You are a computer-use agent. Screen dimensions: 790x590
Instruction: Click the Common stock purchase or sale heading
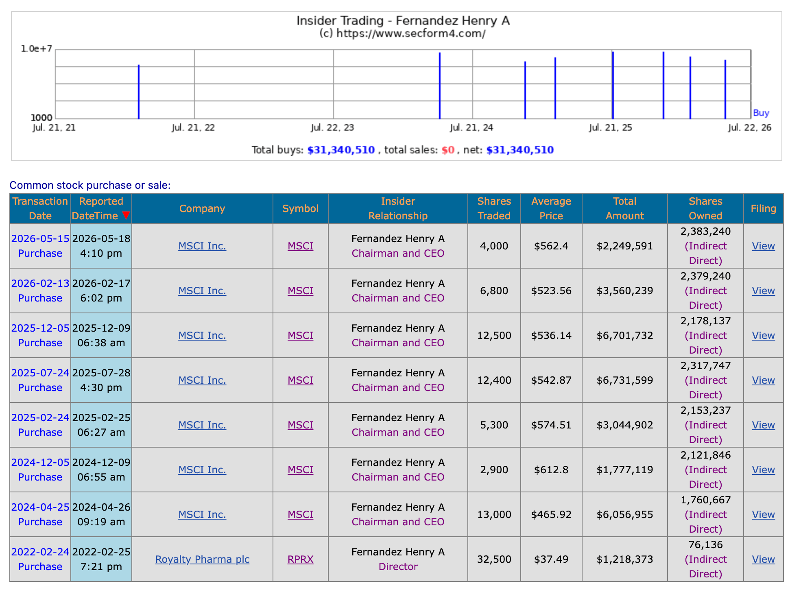90,185
